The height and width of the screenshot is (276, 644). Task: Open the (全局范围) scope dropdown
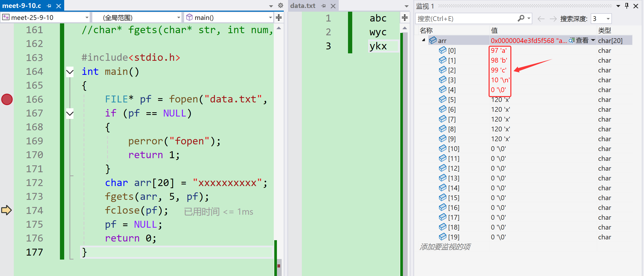179,18
